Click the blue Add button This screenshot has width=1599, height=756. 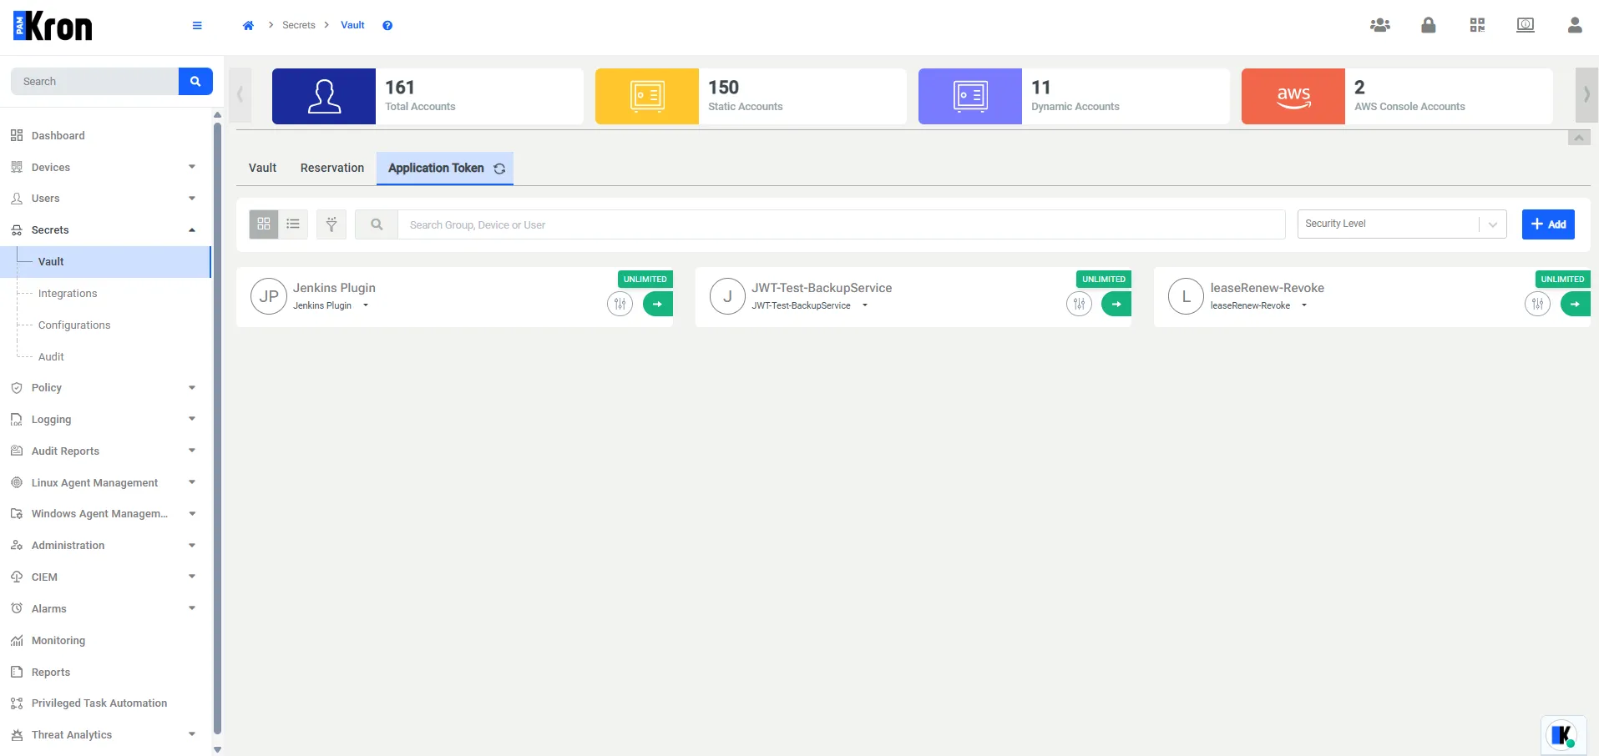1548,224
